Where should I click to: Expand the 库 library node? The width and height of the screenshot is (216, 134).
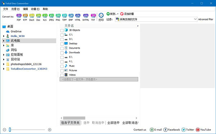4,46
